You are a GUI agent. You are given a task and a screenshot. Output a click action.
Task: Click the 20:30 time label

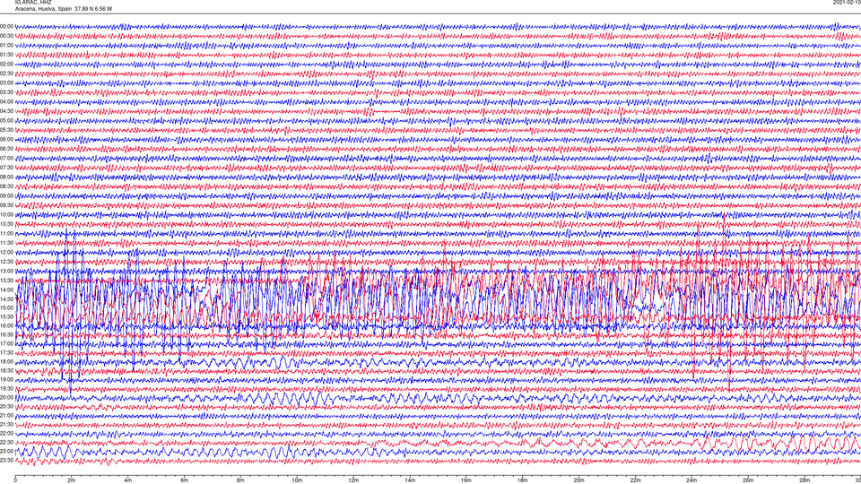click(x=6, y=407)
